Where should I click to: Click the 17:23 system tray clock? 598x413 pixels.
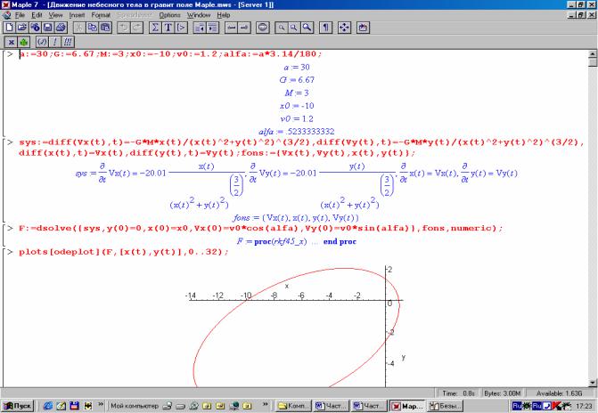584,406
